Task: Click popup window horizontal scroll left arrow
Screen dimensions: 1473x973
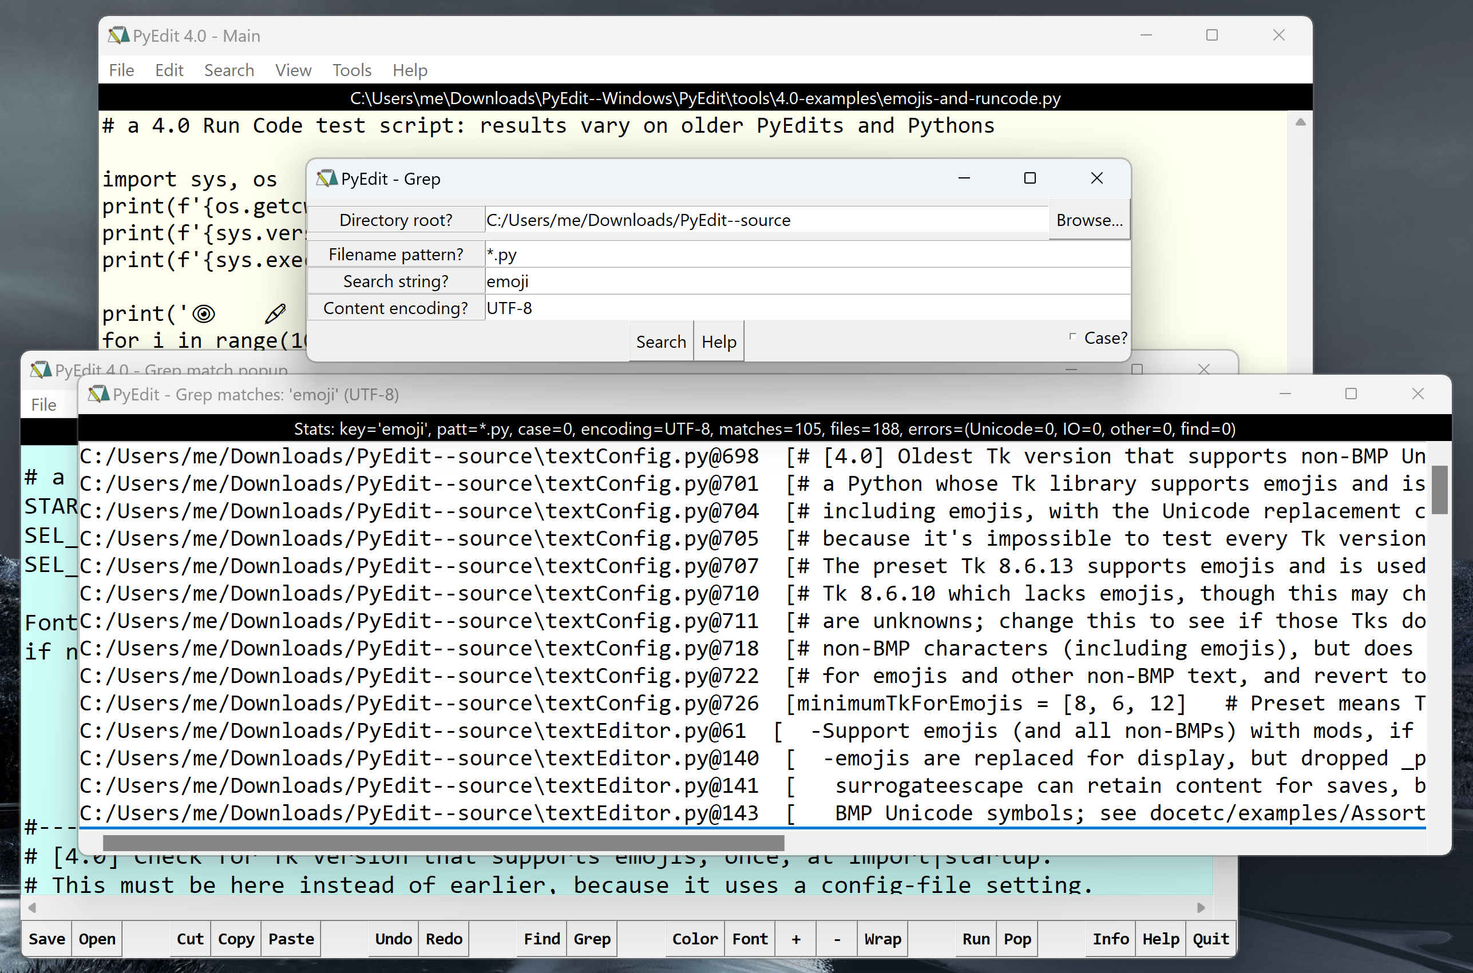Action: tap(32, 907)
